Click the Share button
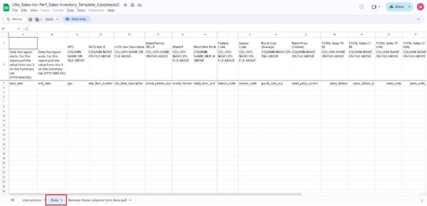Viewport: 427px width, 206px height. click(x=397, y=7)
